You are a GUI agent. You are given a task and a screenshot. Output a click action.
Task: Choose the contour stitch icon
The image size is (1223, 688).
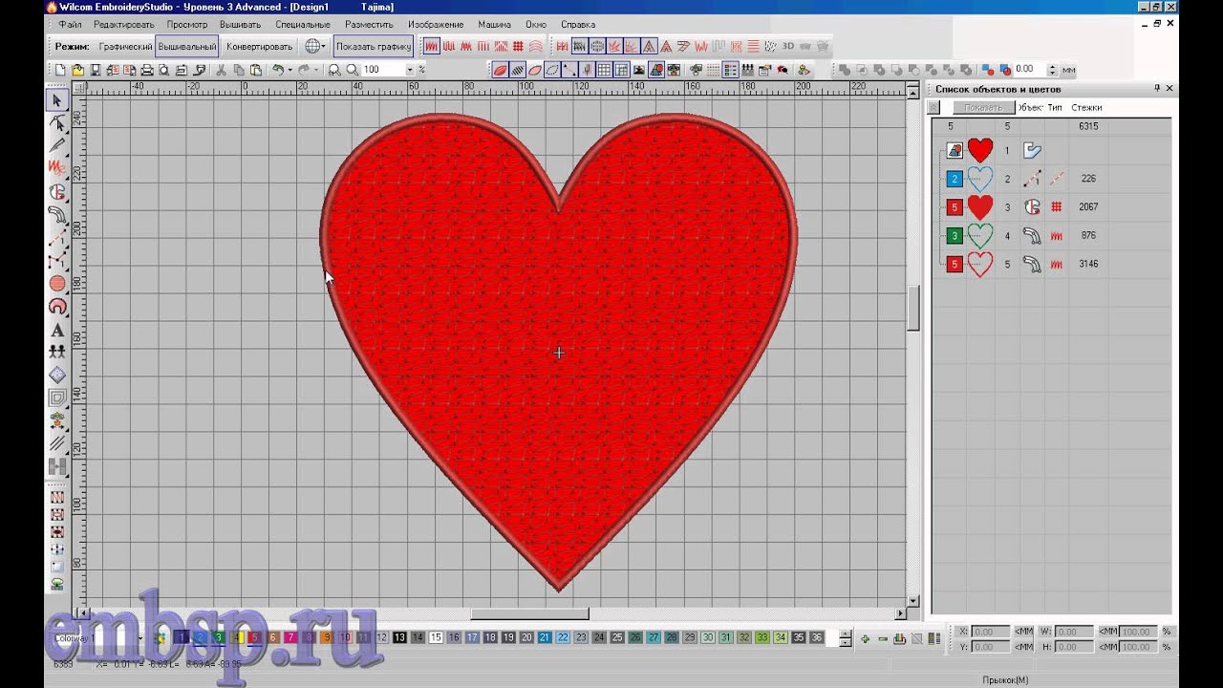click(x=535, y=46)
